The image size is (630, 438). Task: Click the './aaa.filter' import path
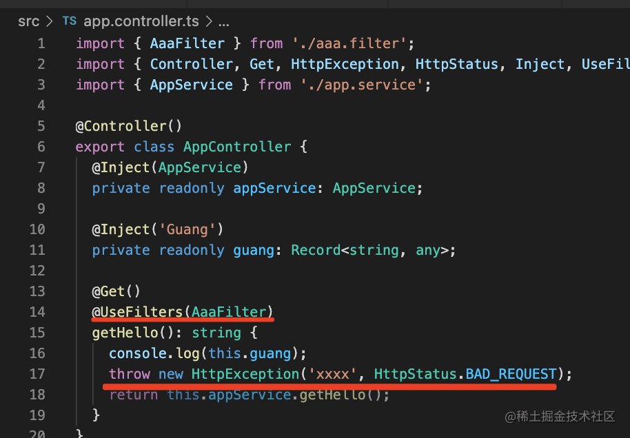click(347, 43)
